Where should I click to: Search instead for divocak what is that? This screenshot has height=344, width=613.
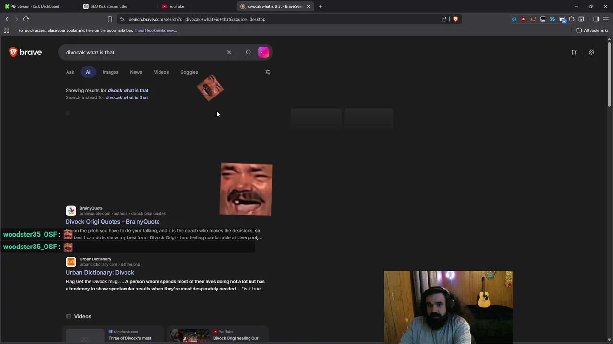coord(126,97)
